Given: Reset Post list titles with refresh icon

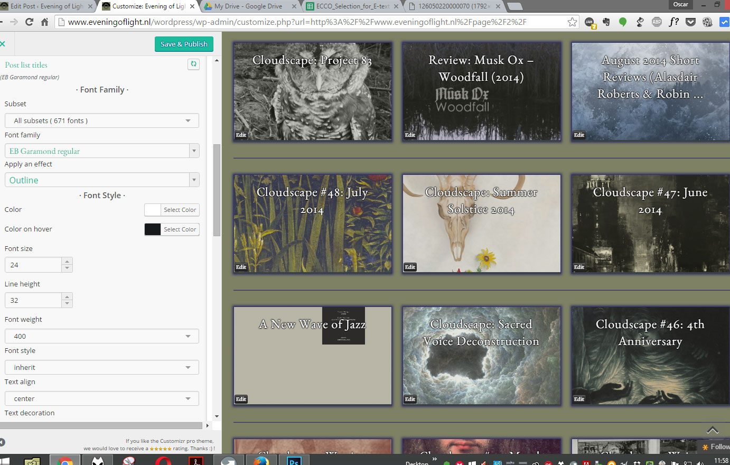Looking at the screenshot, I should (194, 64).
